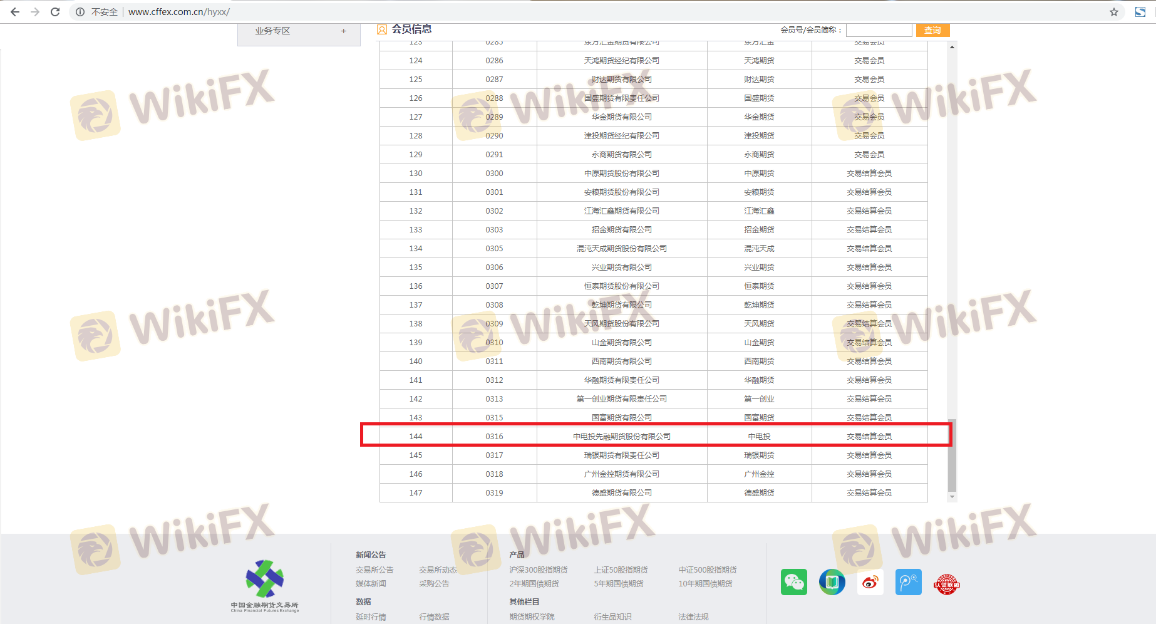Open the 交易所公告 footer link

(374, 569)
